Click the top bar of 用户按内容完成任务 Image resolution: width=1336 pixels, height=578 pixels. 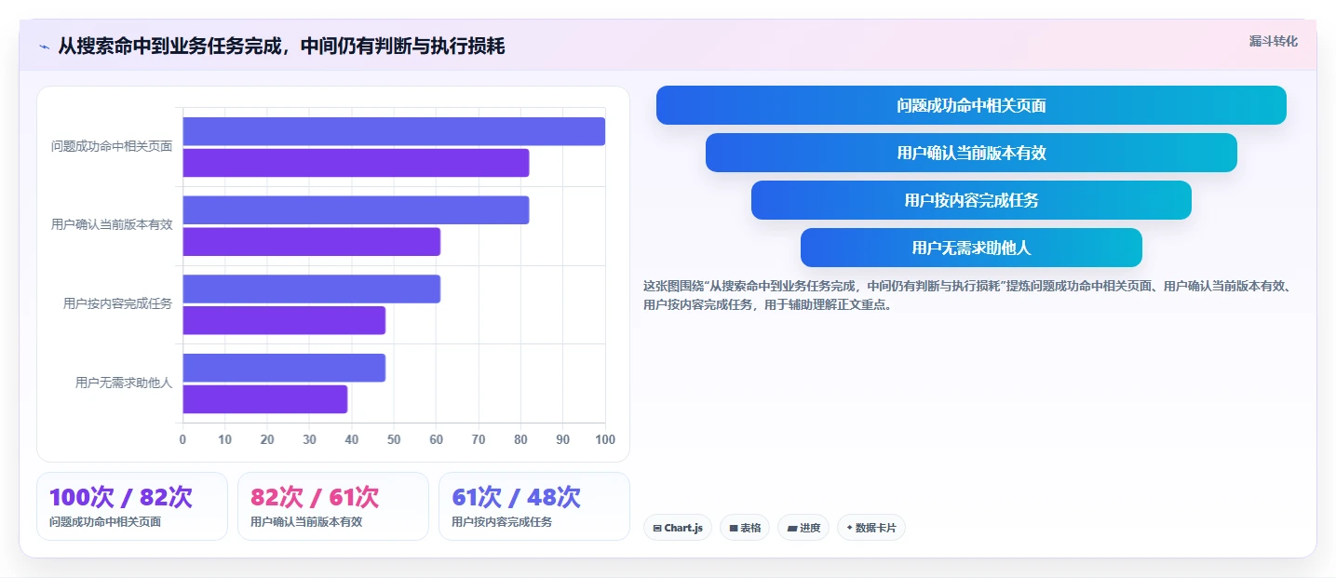coord(311,289)
